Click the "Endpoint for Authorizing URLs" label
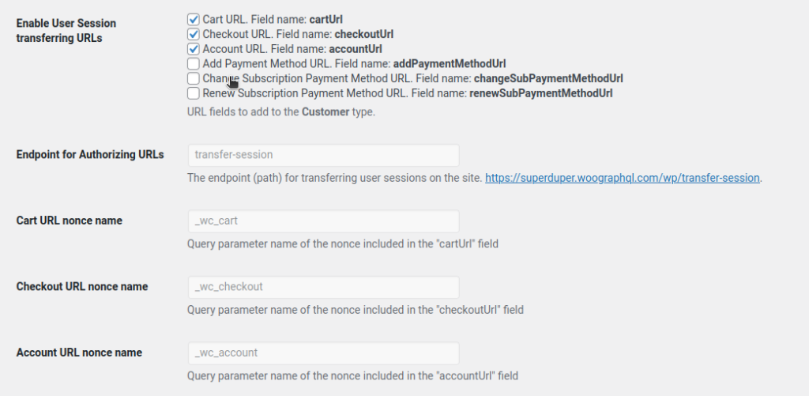809x396 pixels. point(90,155)
